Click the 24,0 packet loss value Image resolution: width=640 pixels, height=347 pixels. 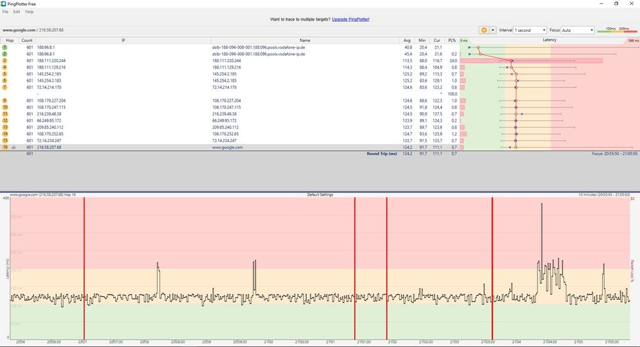[453, 61]
